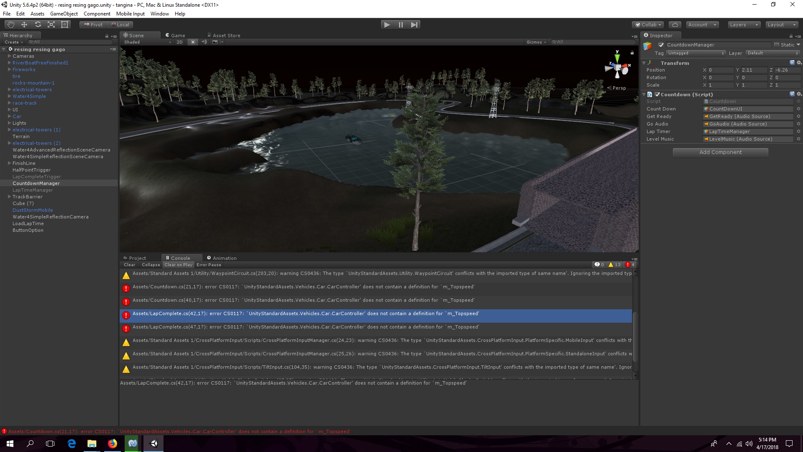Toggle console info message filter

(599, 265)
